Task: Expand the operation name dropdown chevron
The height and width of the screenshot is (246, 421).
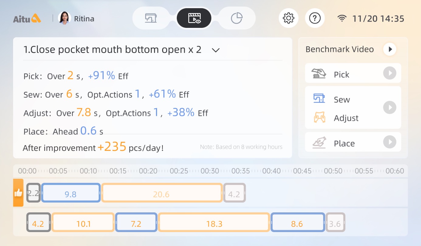Action: [x=216, y=50]
